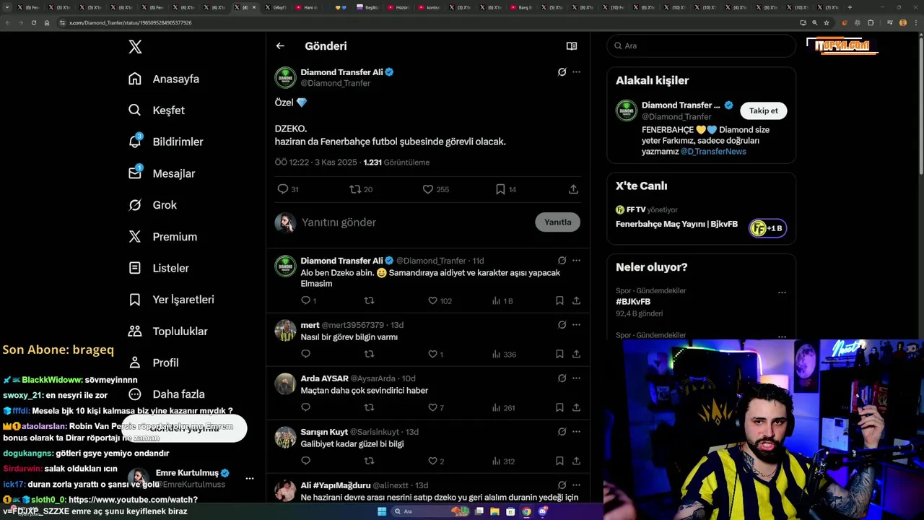The width and height of the screenshot is (924, 520).
Task: Repost Arda AYSAR's reply
Action: coord(369,407)
